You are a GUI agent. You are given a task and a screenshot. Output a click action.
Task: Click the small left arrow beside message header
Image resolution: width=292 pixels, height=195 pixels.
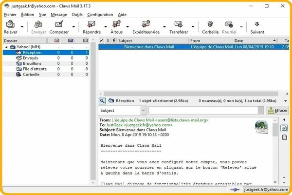coord(284,119)
